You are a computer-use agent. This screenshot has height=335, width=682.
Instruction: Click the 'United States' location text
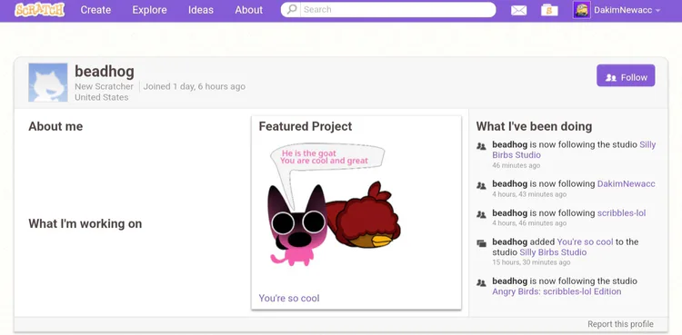[x=101, y=97]
